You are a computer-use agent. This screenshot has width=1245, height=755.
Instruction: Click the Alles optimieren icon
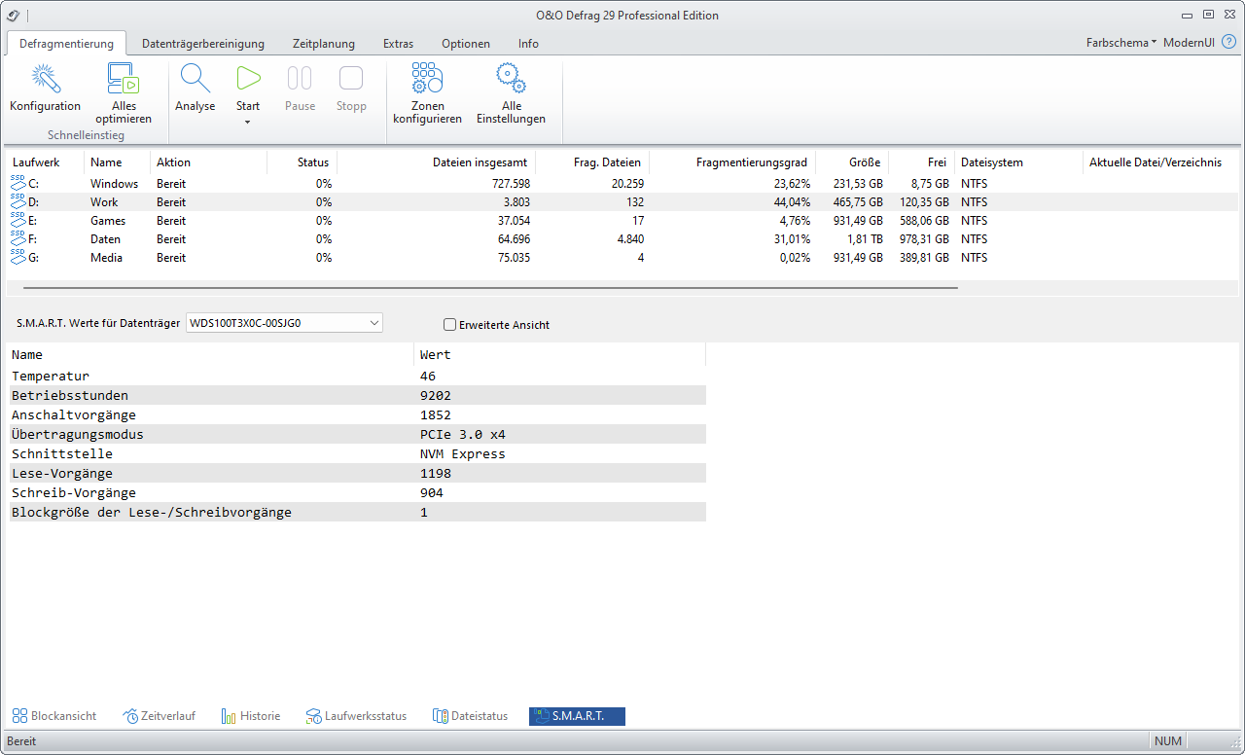[x=124, y=79]
